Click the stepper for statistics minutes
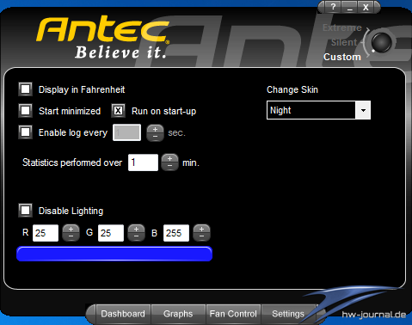 [169, 162]
